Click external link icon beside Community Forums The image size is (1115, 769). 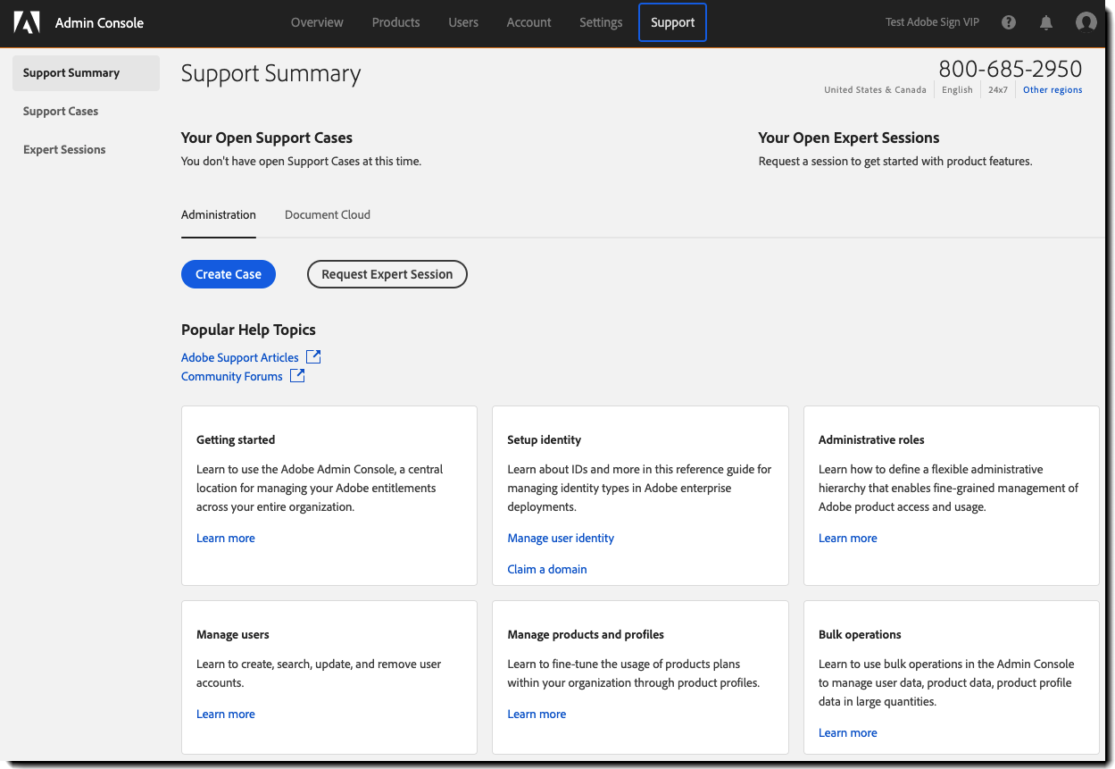pyautogui.click(x=297, y=376)
